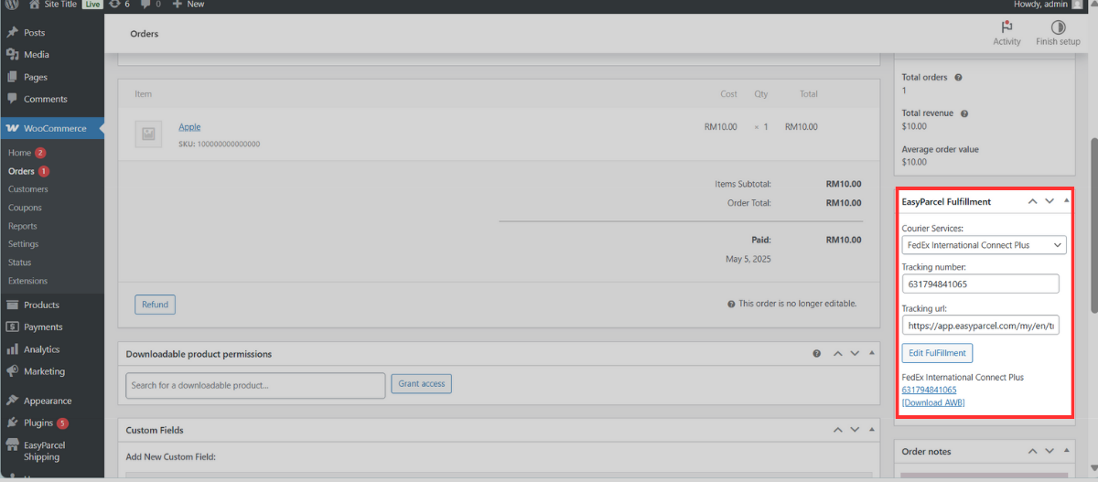Image resolution: width=1098 pixels, height=482 pixels.
Task: Click the Refund button
Action: 155,305
